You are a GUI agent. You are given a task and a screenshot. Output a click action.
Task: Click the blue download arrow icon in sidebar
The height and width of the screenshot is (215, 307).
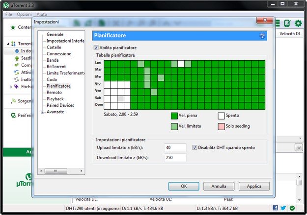[x=17, y=51]
